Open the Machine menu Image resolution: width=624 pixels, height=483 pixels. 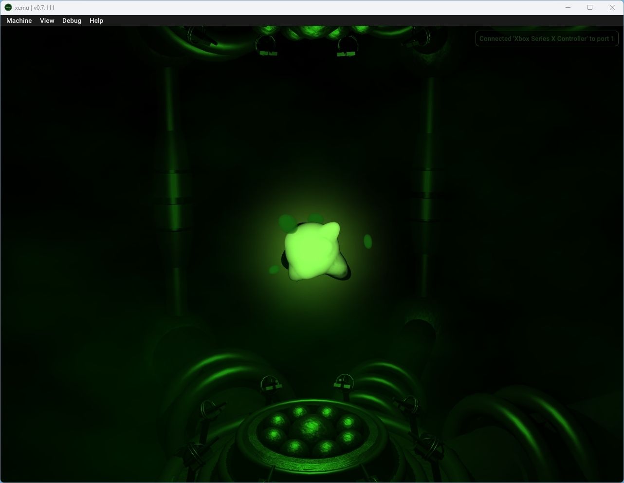tap(18, 20)
